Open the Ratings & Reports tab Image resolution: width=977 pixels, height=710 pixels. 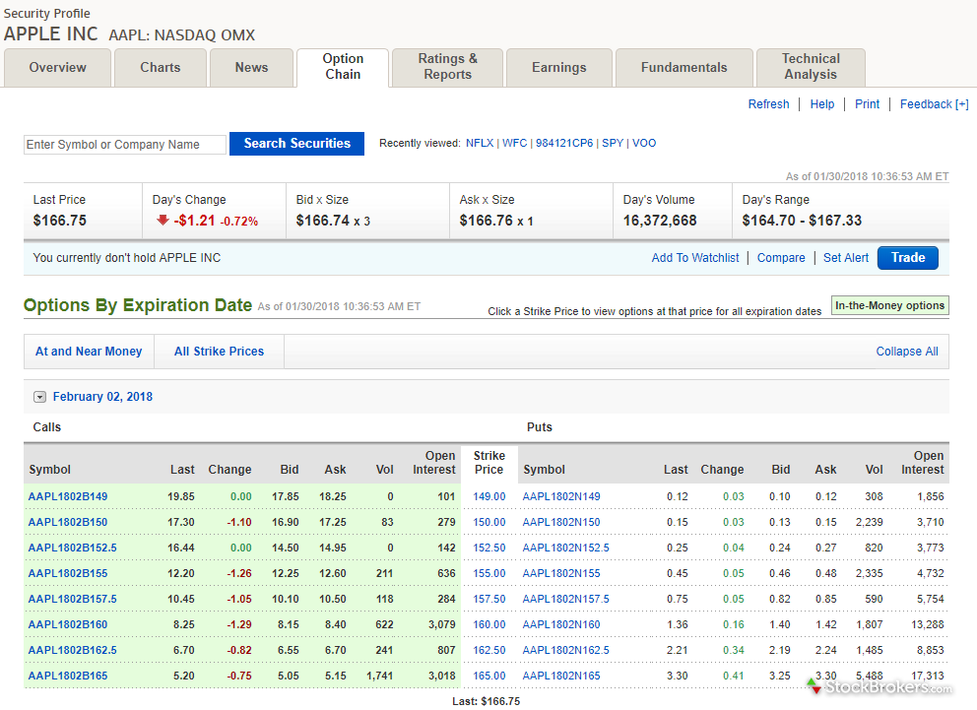pos(447,67)
